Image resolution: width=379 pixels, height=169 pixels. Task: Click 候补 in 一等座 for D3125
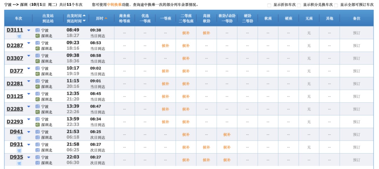[165, 96]
